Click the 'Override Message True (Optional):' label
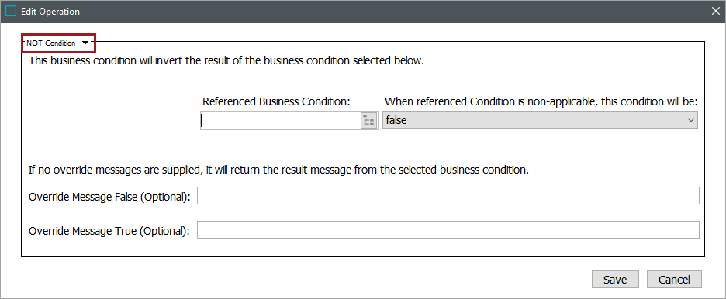Viewport: 726px width, 299px height. pyautogui.click(x=109, y=231)
